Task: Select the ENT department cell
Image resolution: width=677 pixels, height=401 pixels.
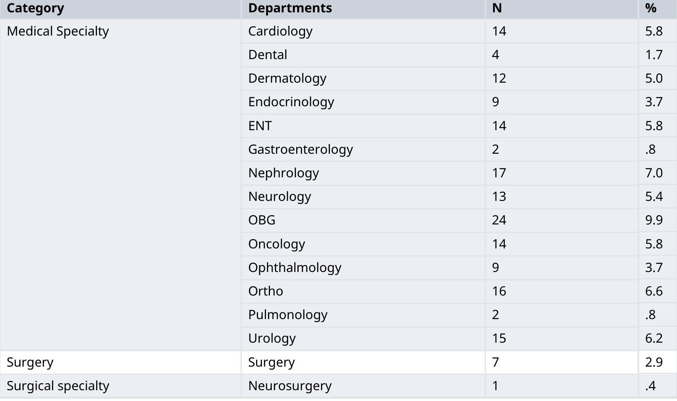Action: pos(260,126)
